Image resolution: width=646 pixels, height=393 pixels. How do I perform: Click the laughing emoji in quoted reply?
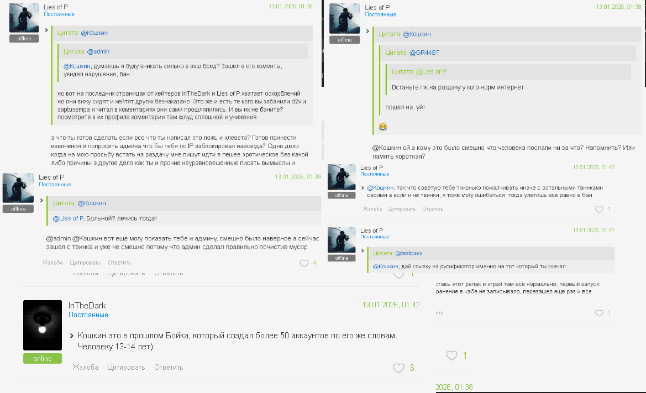click(x=383, y=127)
